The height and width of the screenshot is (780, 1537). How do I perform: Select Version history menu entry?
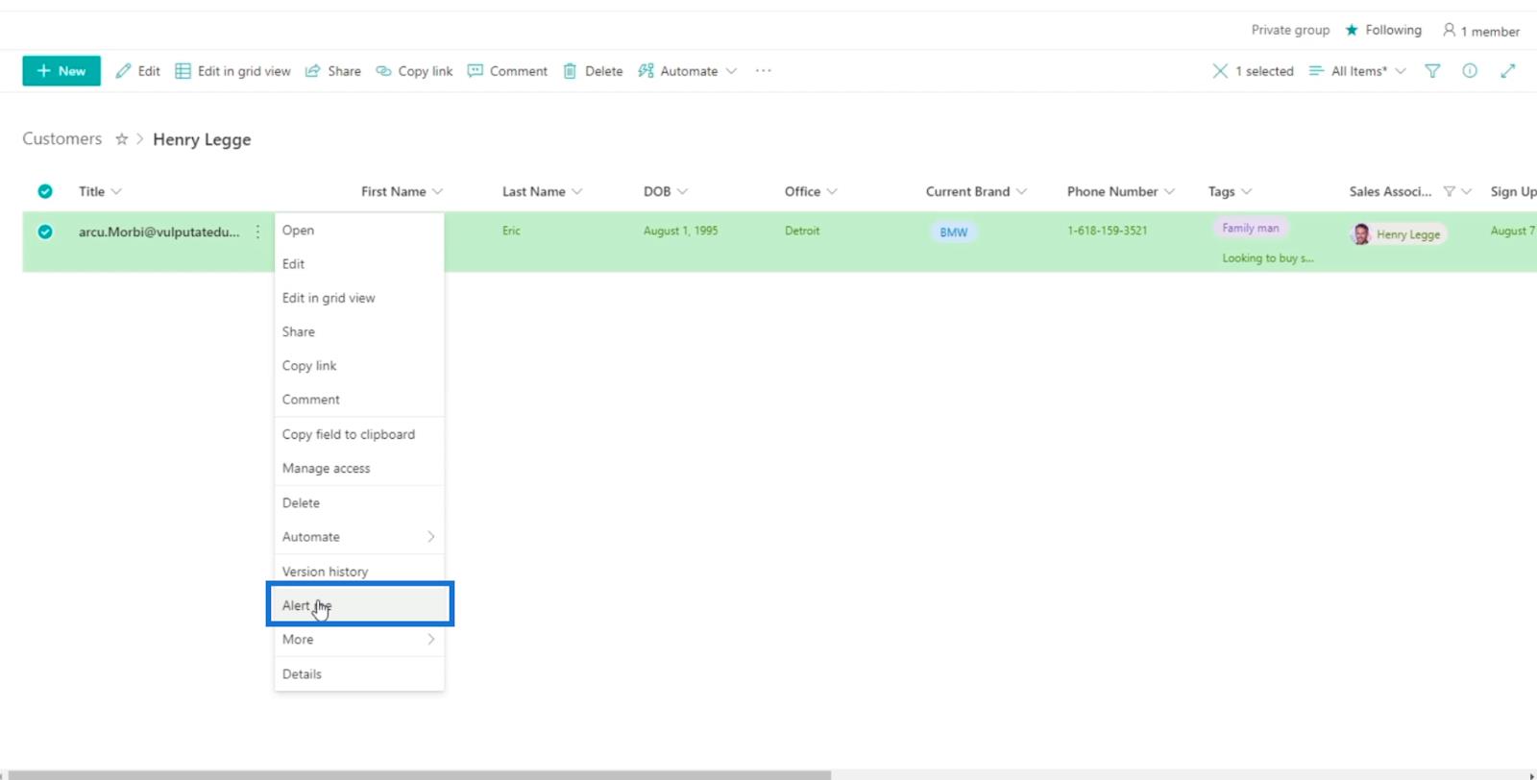pos(359,572)
